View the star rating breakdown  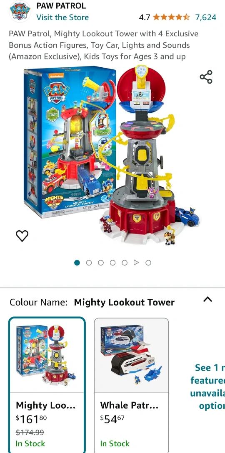pyautogui.click(x=171, y=17)
